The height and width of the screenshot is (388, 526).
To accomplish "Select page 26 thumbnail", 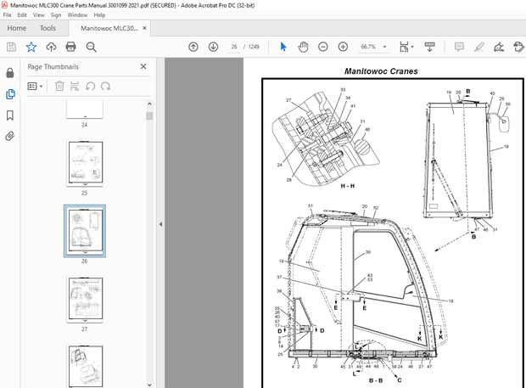I will click(85, 231).
